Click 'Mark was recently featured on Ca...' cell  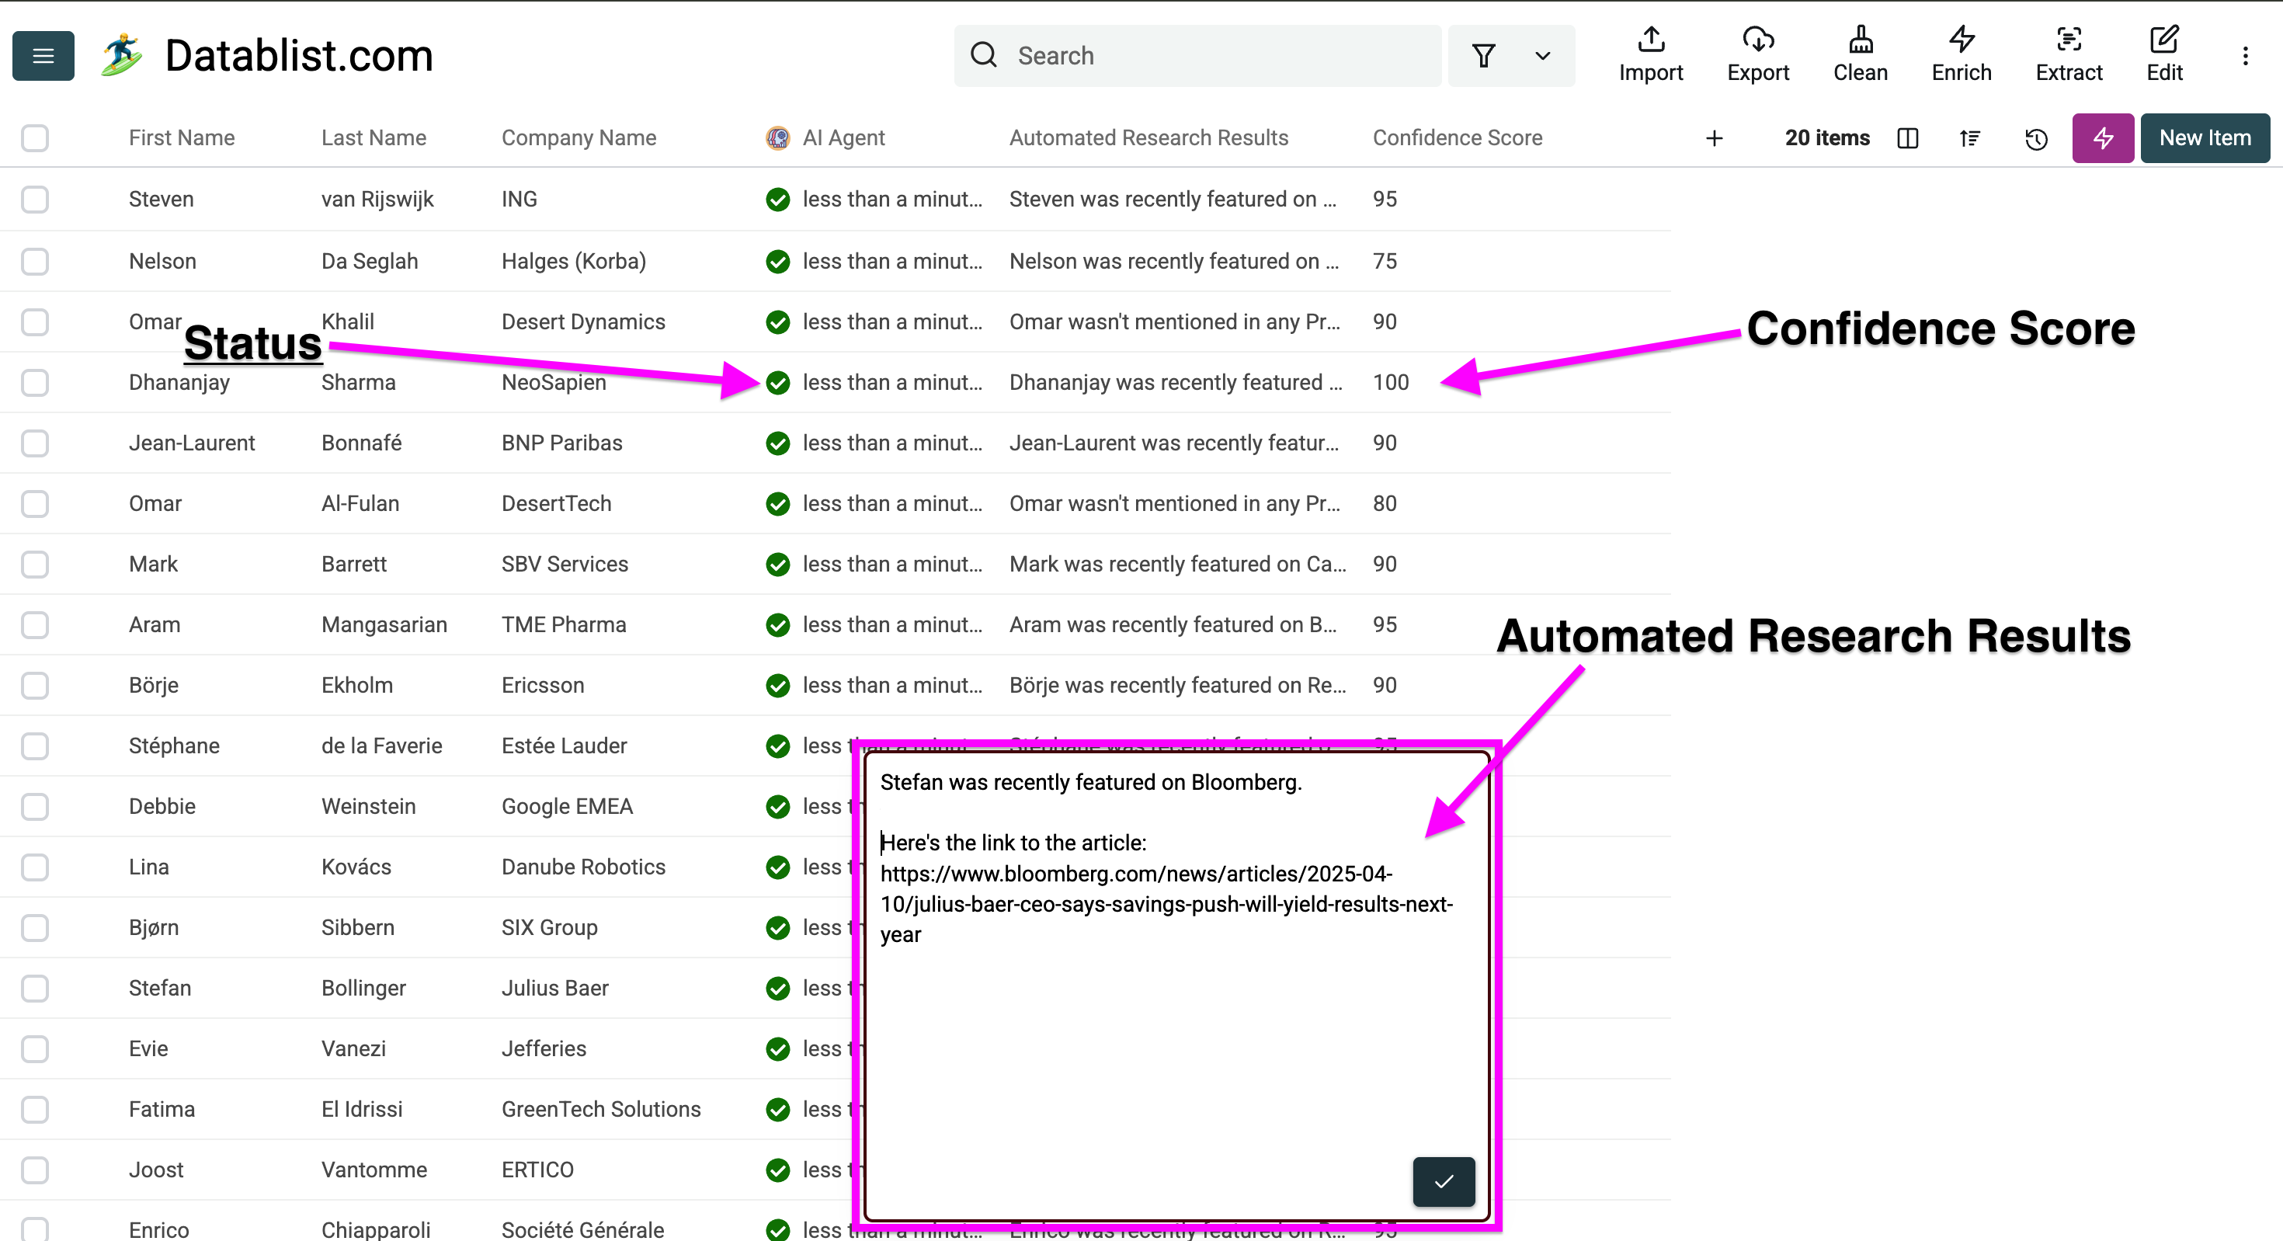click(x=1178, y=565)
